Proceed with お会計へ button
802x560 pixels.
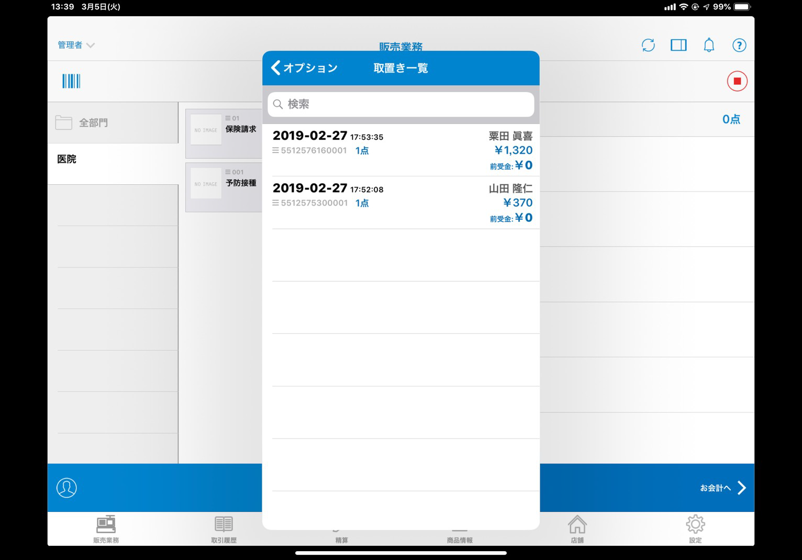click(722, 488)
